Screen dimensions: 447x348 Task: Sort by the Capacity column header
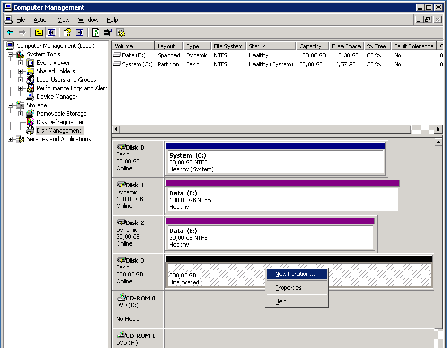pos(312,46)
